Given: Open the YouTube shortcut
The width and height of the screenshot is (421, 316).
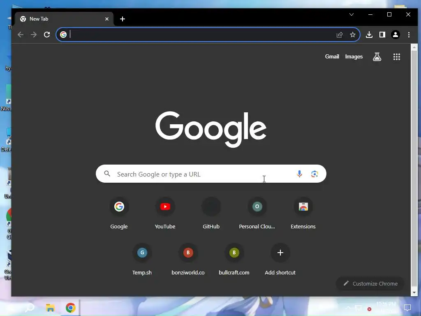Looking at the screenshot, I should tap(165, 214).
